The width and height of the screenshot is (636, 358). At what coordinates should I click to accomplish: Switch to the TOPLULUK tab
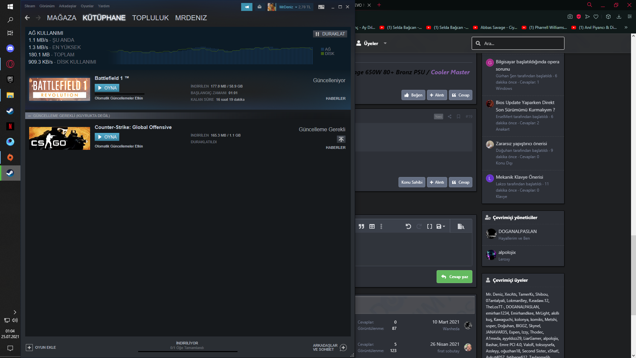click(150, 18)
